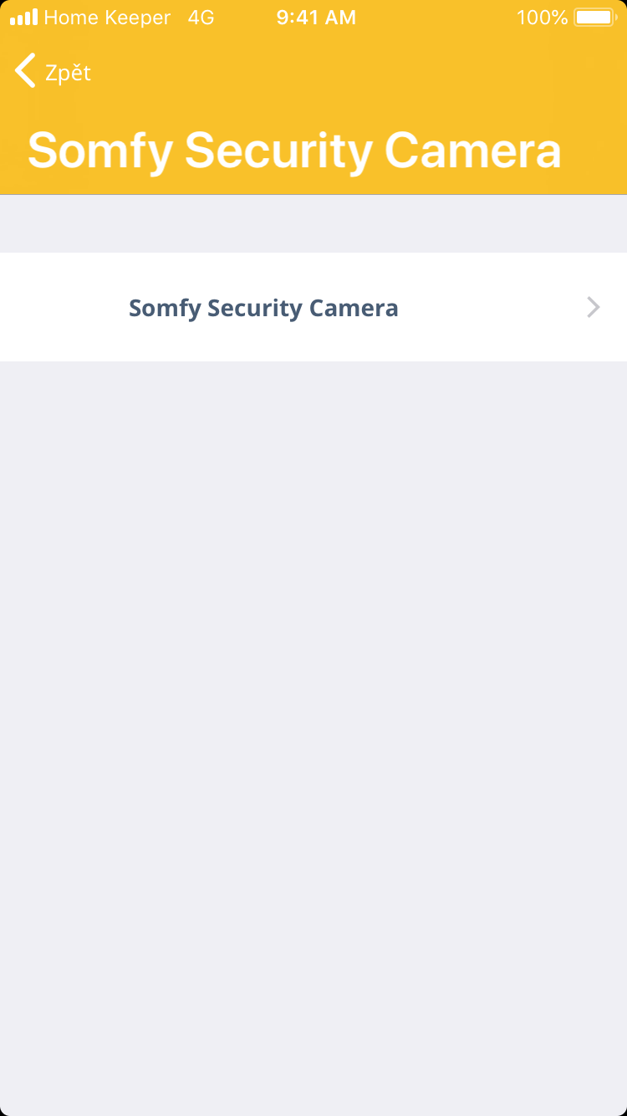The width and height of the screenshot is (627, 1116).
Task: Go back using the Zpět label
Action: pos(68,73)
